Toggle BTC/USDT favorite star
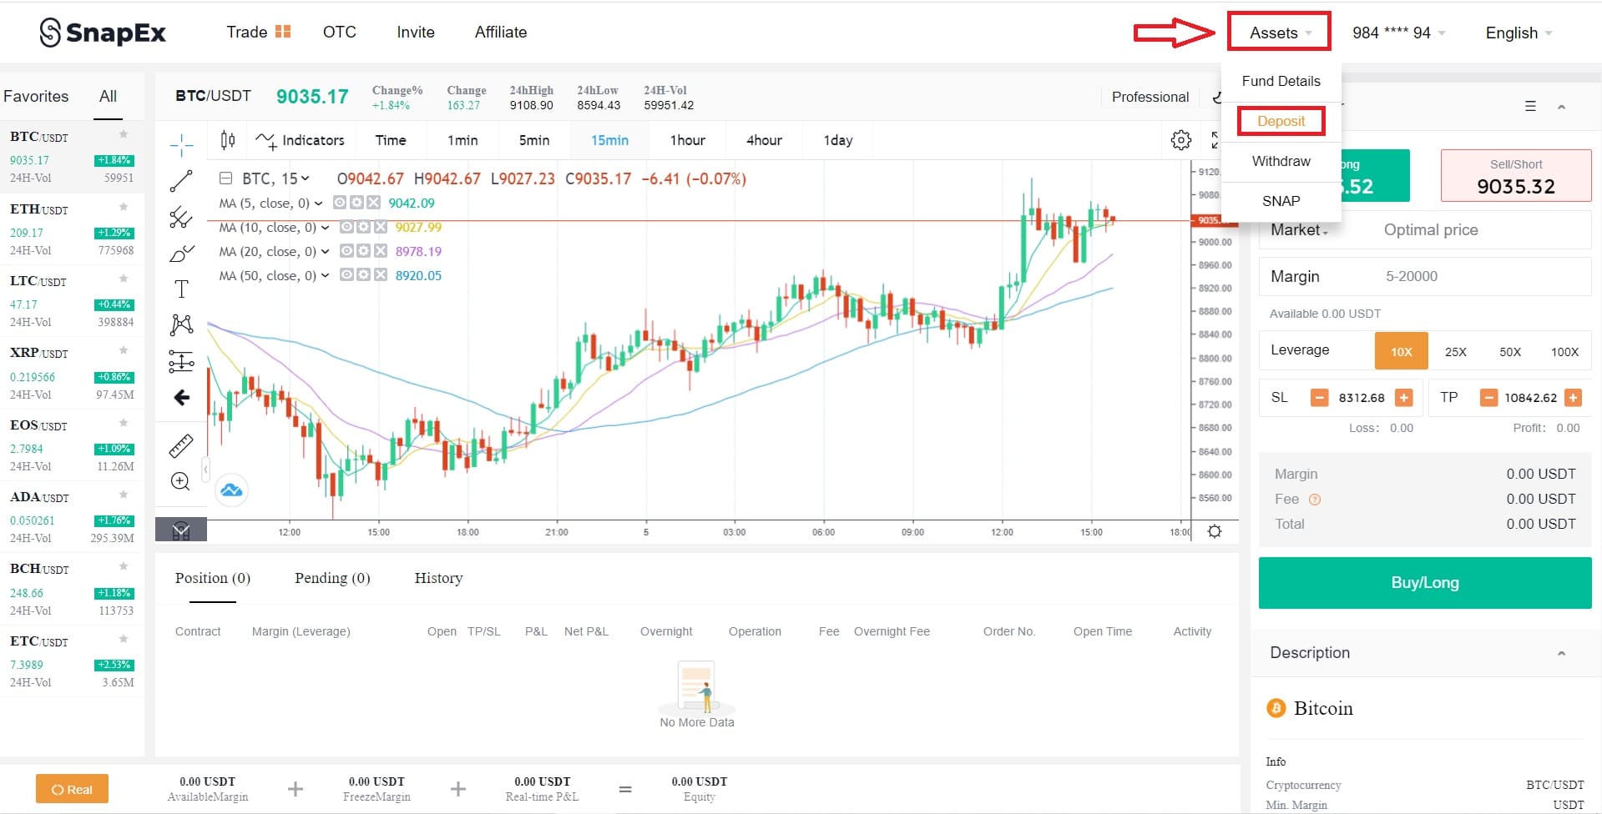The height and width of the screenshot is (814, 1602). 124,134
